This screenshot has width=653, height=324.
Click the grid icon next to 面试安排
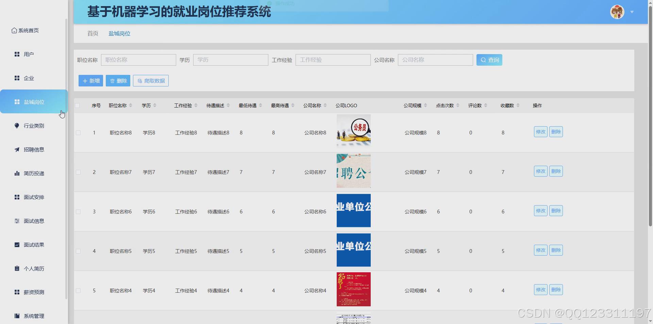[17, 197]
